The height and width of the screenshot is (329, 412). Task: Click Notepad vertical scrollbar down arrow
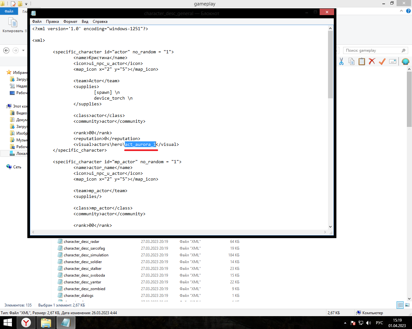(x=330, y=227)
